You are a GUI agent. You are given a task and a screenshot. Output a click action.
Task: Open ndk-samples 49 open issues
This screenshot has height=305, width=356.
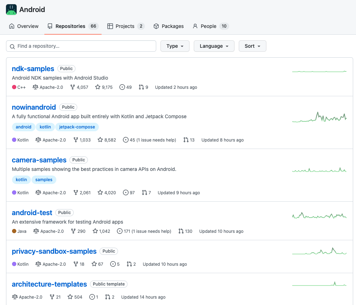tap(125, 87)
